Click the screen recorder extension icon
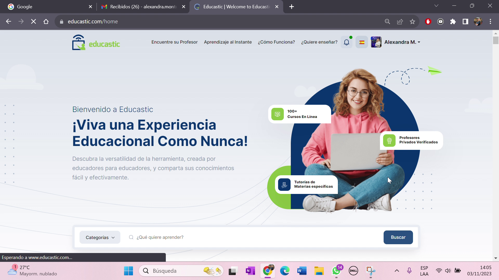 pos(441,22)
